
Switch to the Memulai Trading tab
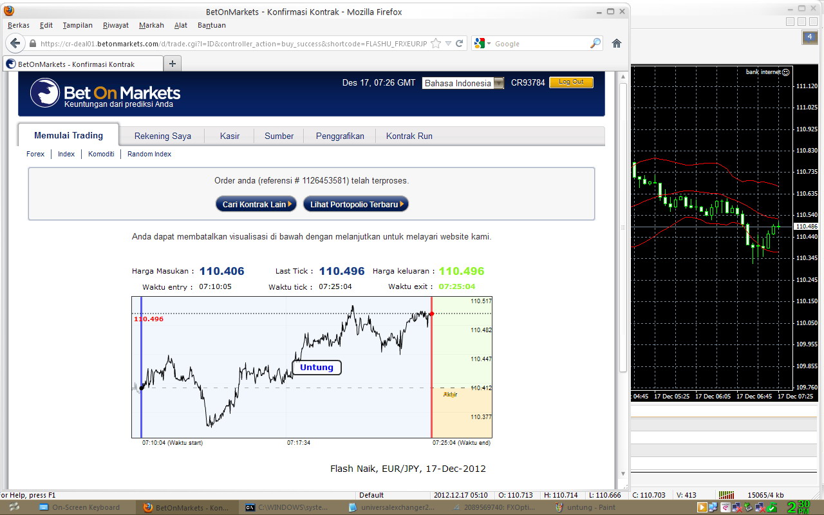click(69, 135)
